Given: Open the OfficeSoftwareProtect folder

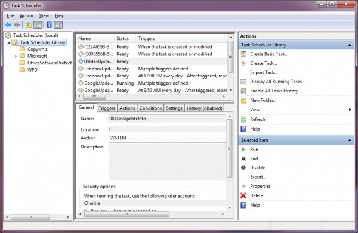Looking at the screenshot, I should 50,63.
